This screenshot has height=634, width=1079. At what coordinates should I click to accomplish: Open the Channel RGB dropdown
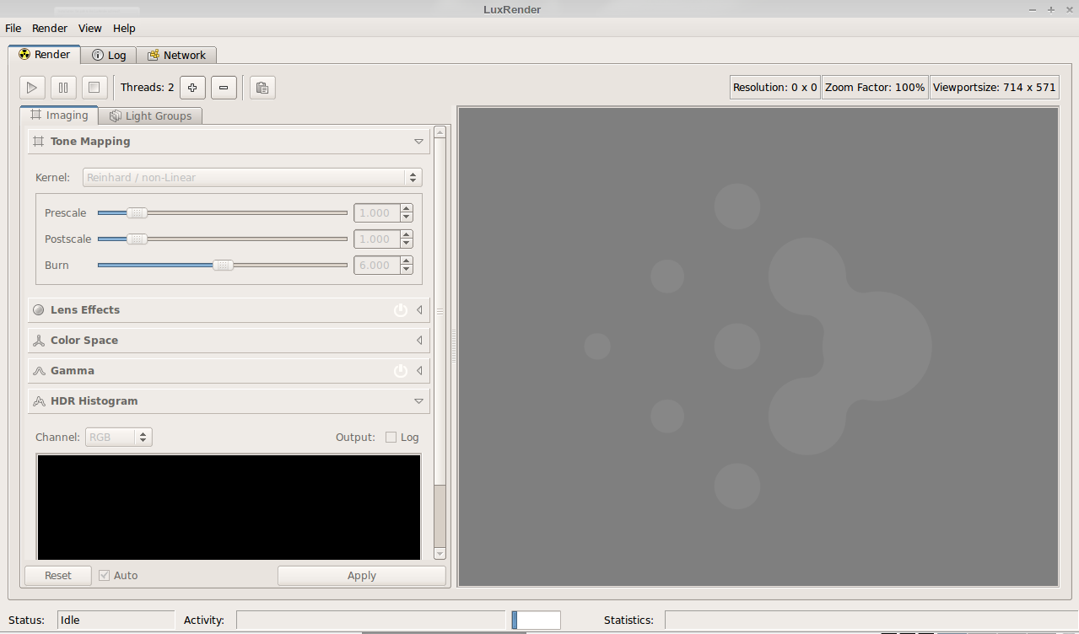pyautogui.click(x=119, y=438)
